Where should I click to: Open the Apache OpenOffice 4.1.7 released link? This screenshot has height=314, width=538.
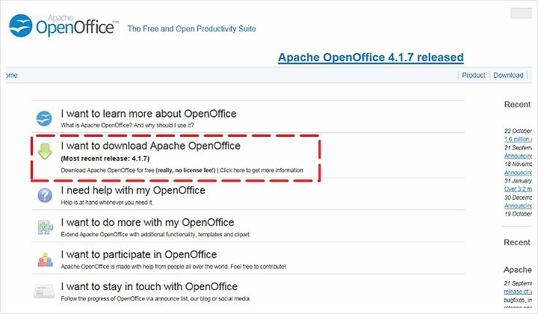tap(371, 58)
